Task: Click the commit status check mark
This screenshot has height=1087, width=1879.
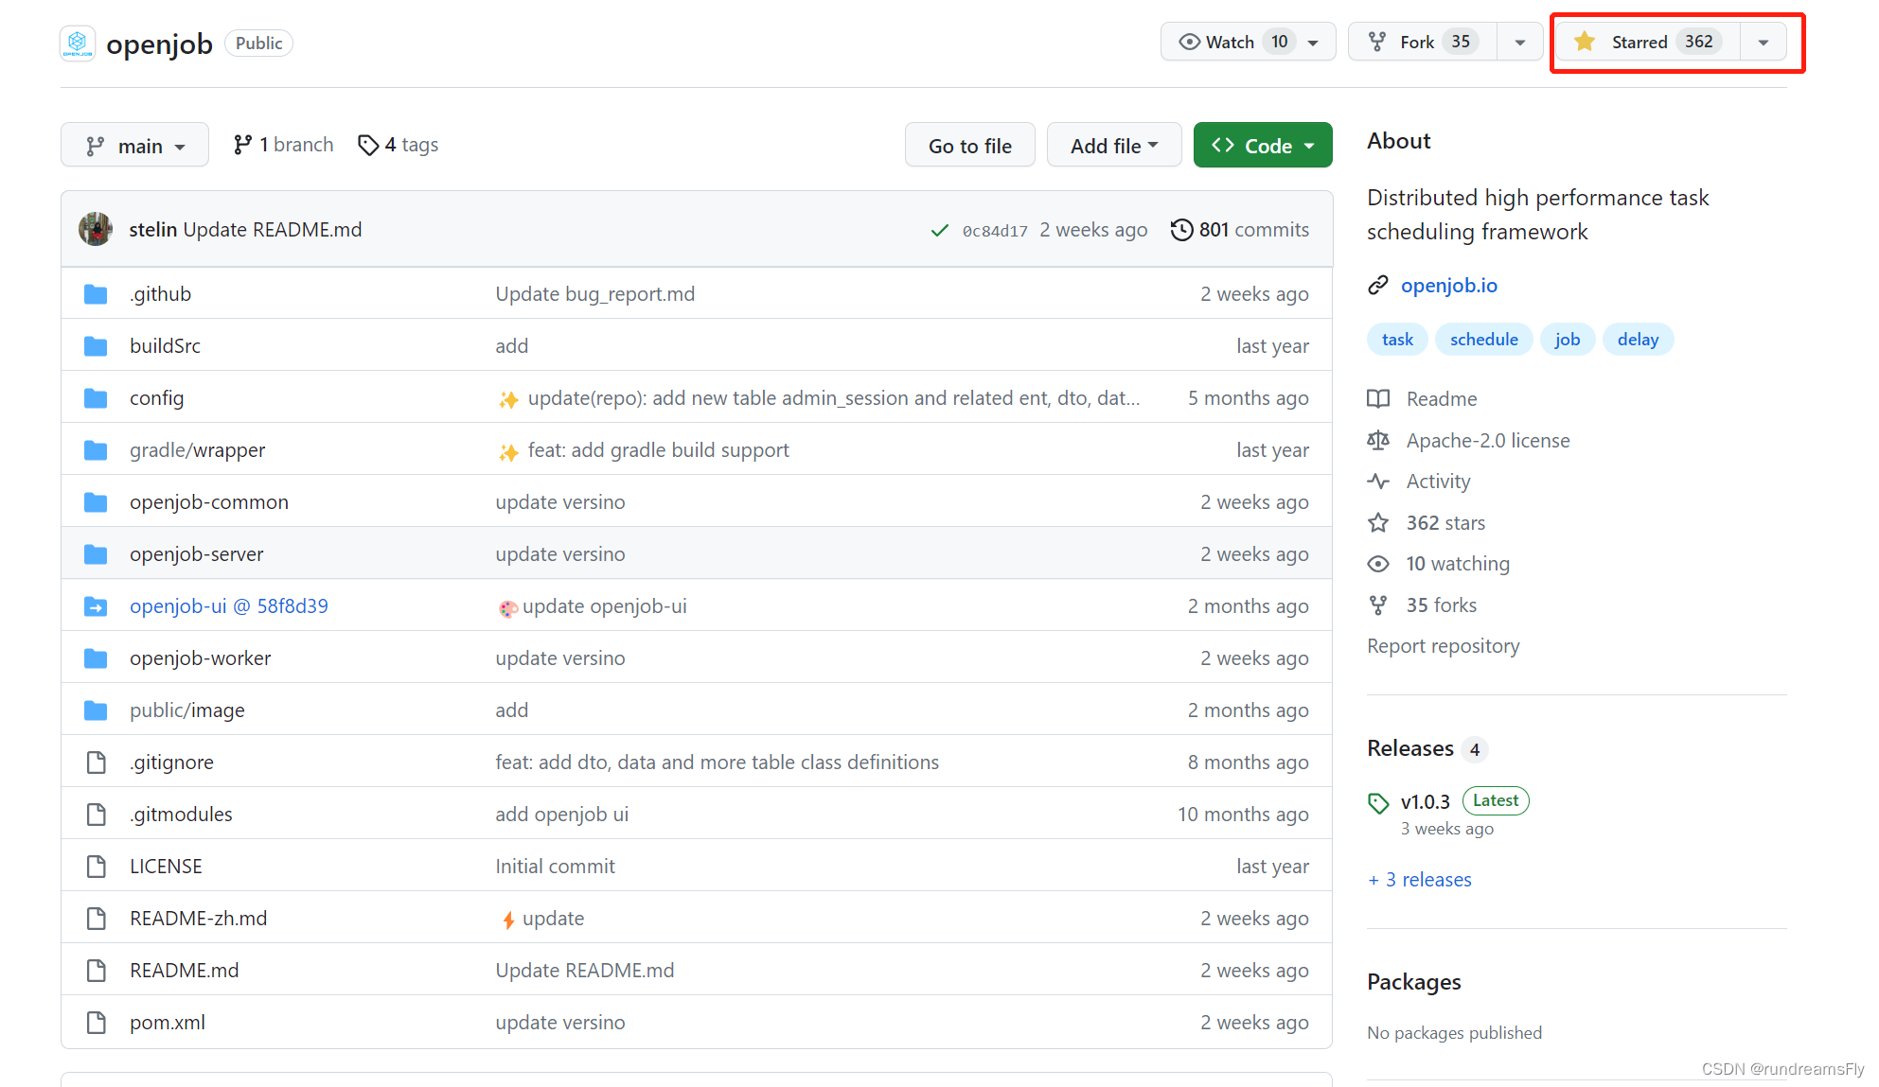Action: click(x=939, y=230)
